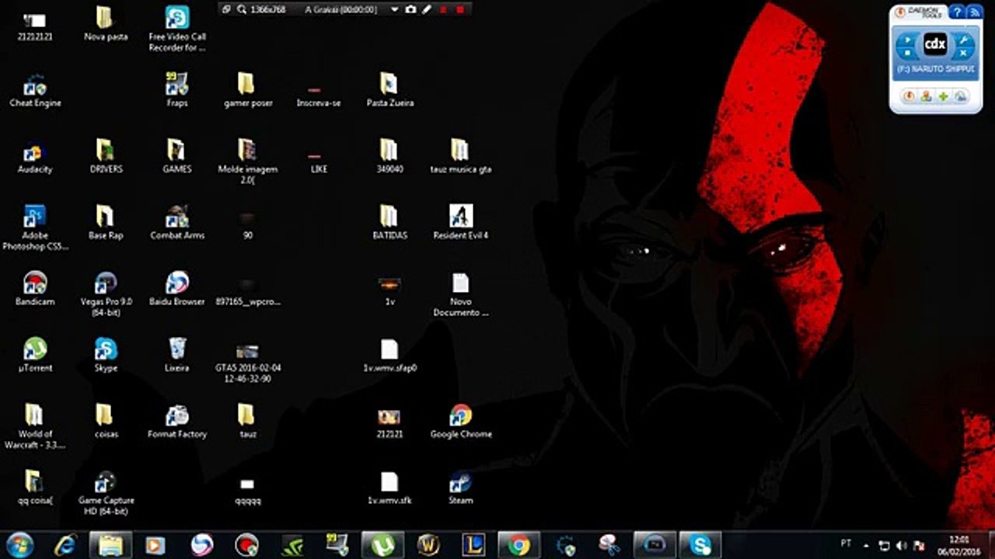Click the (F:) NARUTO SHIPPU drive label

coord(935,69)
